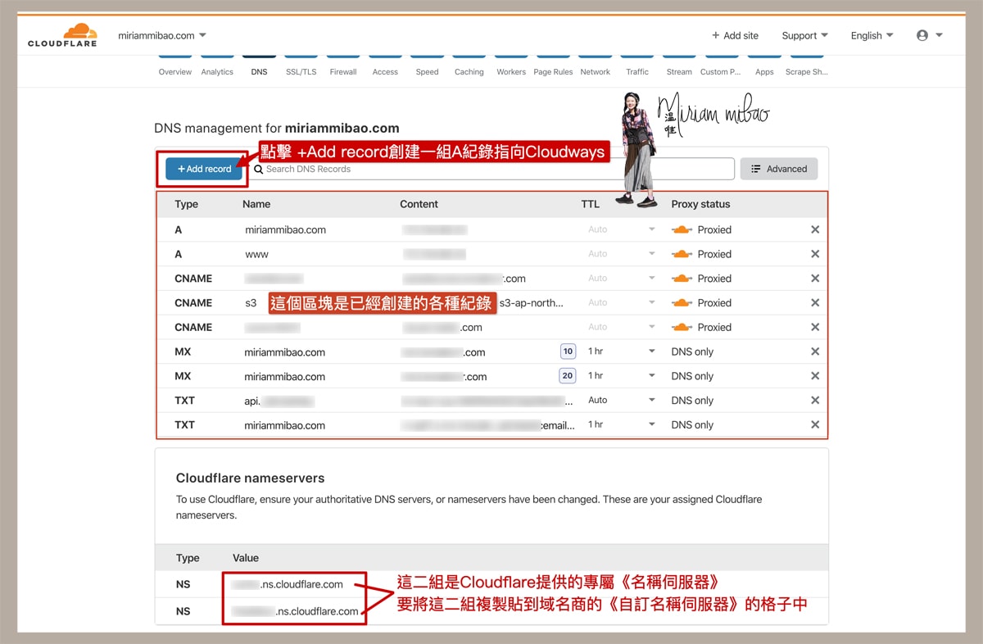The height and width of the screenshot is (644, 983).
Task: Click the Proxy status column header
Action: 700,204
